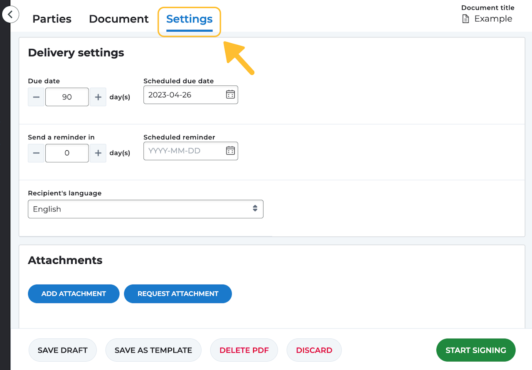Expand the Recipient's language dropdown

(x=145, y=209)
